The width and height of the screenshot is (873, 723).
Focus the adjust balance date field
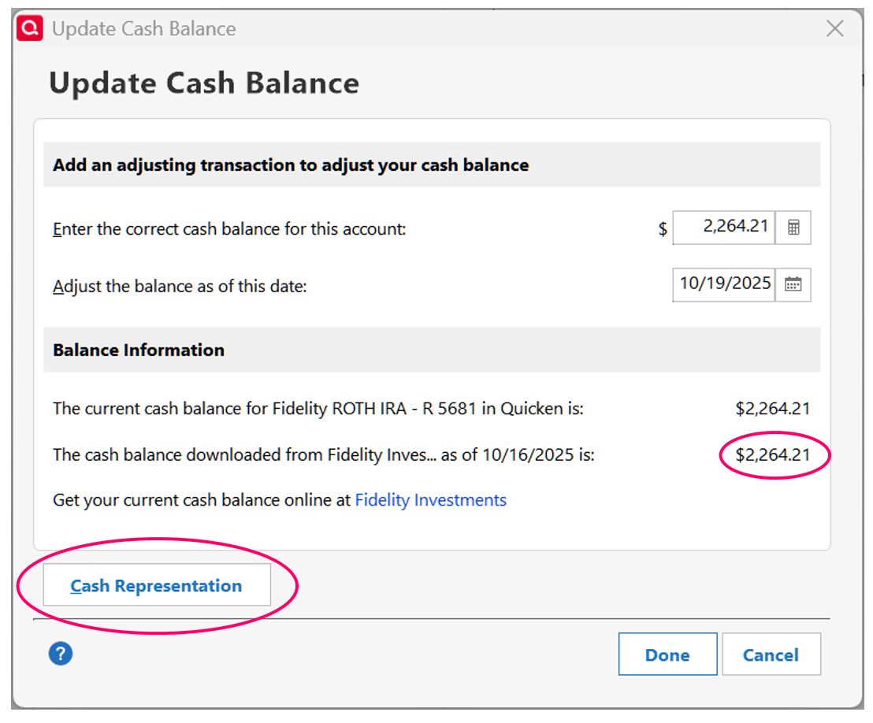pos(724,284)
